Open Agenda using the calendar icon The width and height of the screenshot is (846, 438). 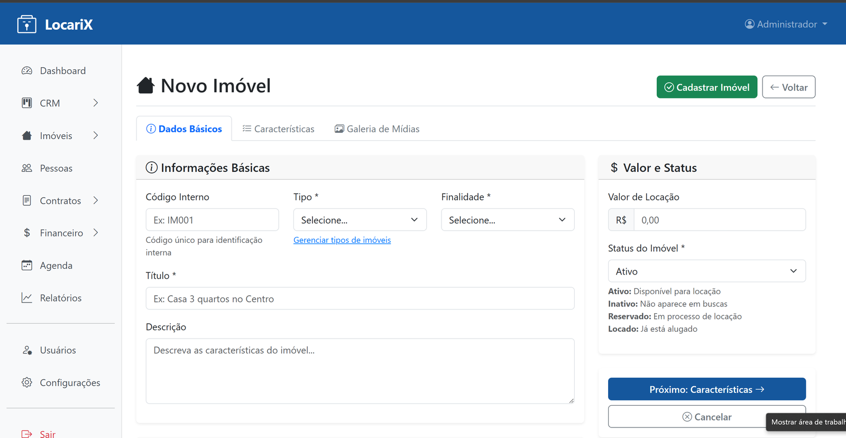click(x=27, y=266)
